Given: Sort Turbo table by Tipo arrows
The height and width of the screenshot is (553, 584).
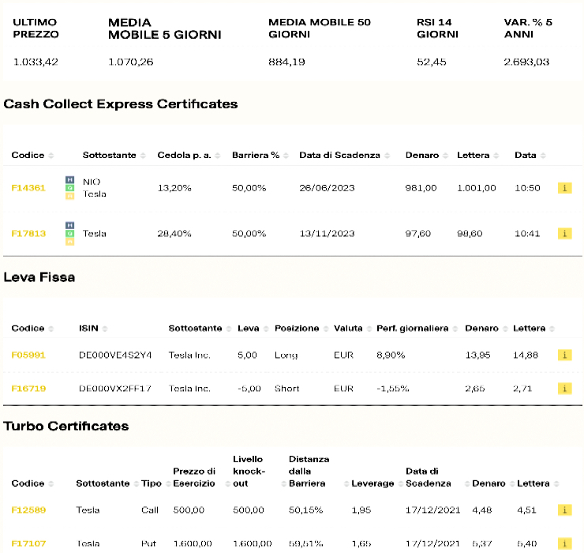Looking at the screenshot, I should point(168,483).
